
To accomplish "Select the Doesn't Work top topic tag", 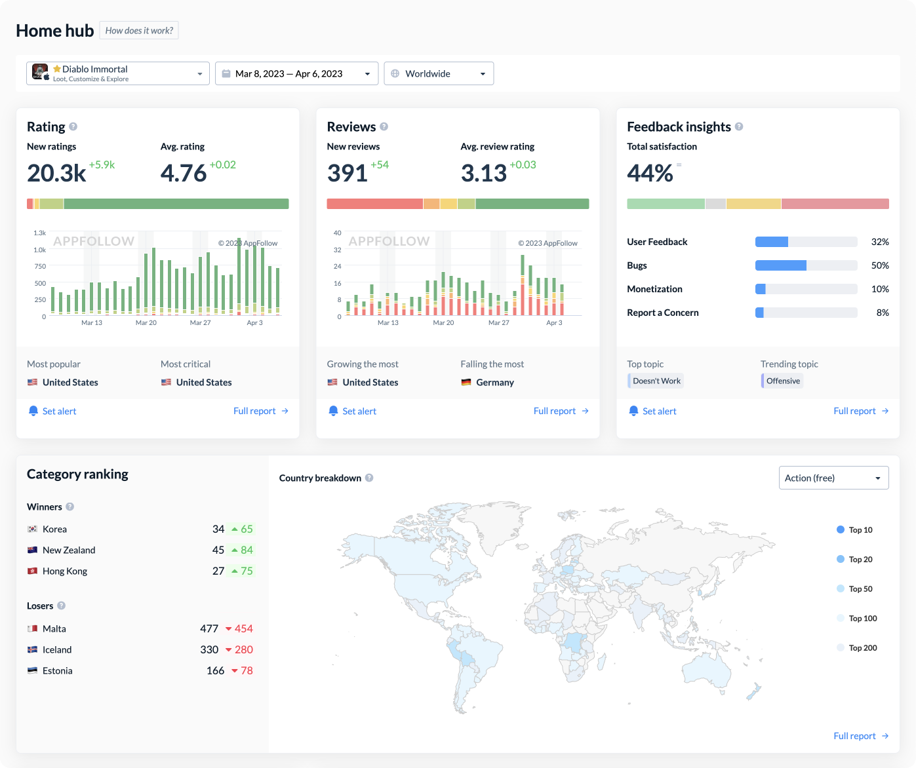I will 656,381.
